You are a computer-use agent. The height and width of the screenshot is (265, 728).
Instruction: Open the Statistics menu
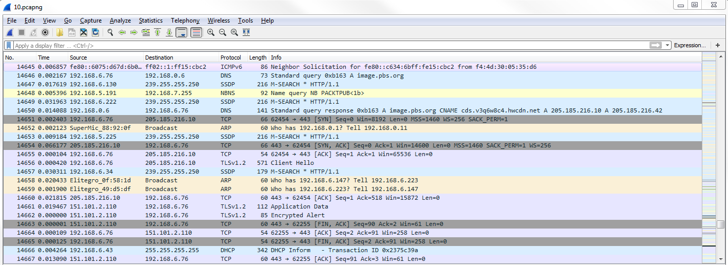point(150,21)
